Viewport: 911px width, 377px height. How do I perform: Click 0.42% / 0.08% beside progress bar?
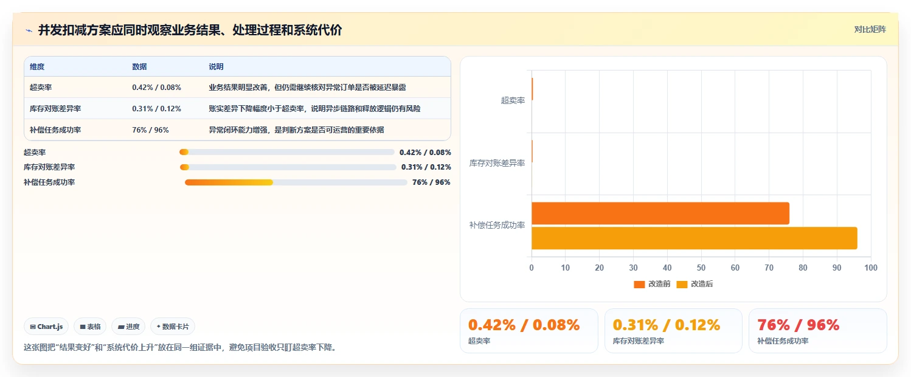[x=425, y=153]
